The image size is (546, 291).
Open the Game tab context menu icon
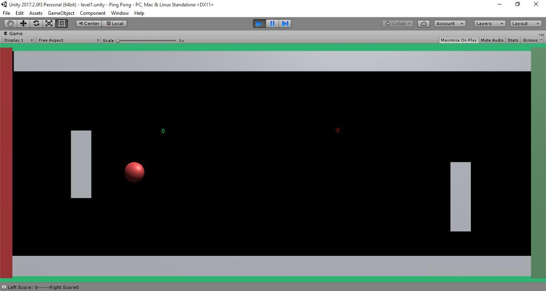[x=541, y=34]
